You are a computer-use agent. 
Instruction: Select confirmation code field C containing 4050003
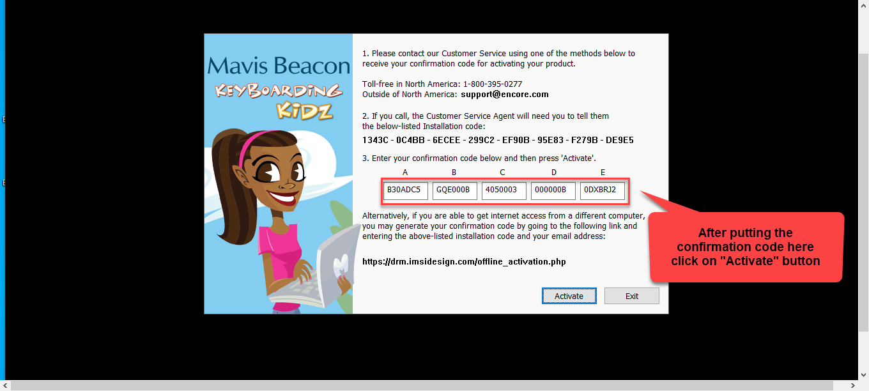[504, 191]
